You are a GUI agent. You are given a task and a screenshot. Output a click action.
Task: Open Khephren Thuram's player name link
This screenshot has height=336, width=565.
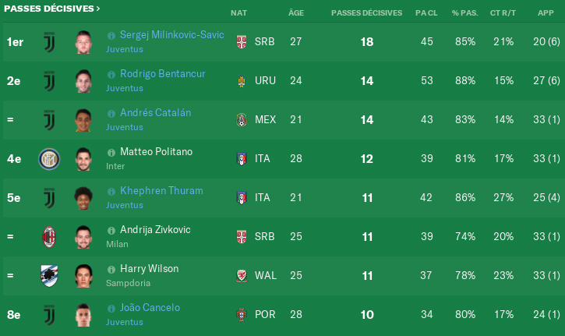tap(161, 190)
